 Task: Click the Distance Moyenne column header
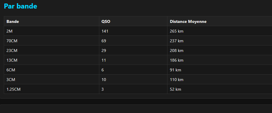220,21
